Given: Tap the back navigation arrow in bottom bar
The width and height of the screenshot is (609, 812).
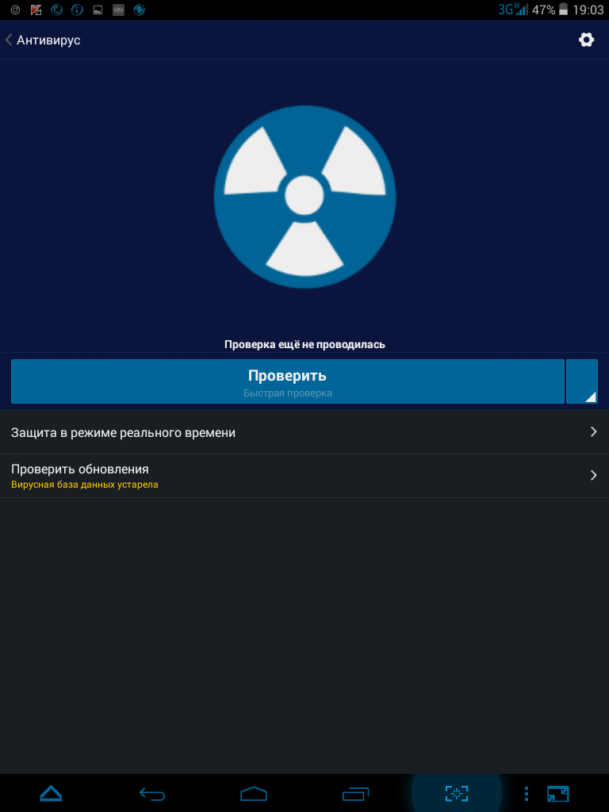Looking at the screenshot, I should 152,793.
